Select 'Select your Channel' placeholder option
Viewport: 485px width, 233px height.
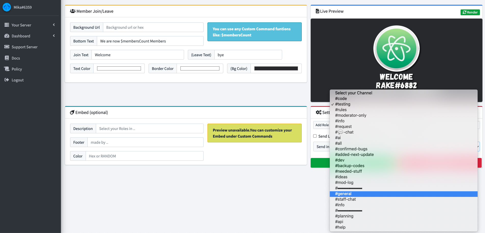pyautogui.click(x=403, y=93)
